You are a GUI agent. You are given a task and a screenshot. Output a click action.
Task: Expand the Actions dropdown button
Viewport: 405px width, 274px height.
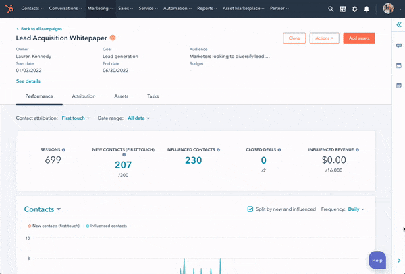point(324,38)
